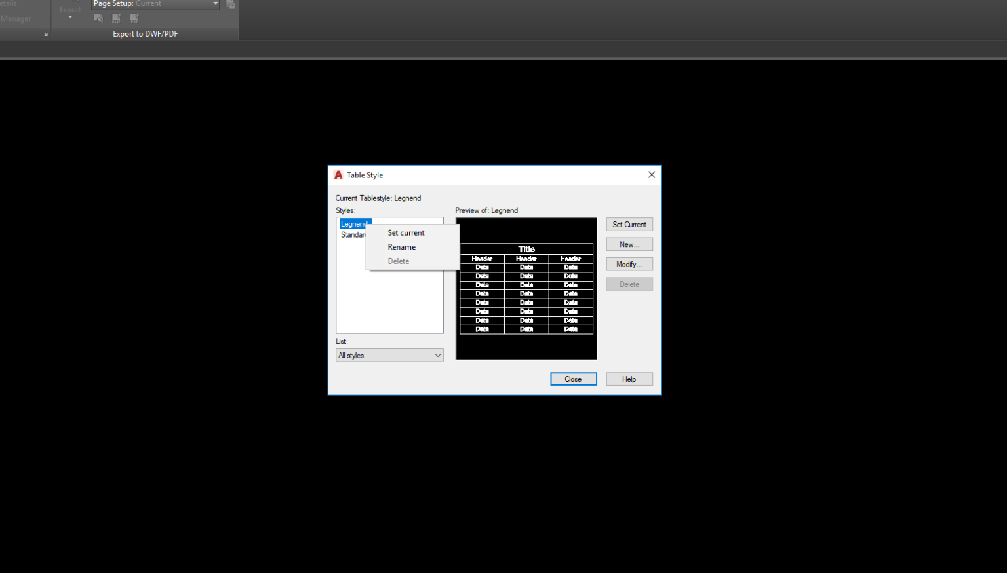1007x573 pixels.
Task: Click the AutoCAD logo in the Table Style titlebar
Action: pos(338,175)
